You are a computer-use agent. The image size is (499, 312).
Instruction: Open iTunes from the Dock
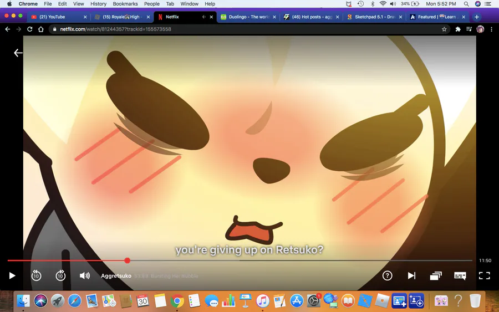pyautogui.click(x=263, y=300)
